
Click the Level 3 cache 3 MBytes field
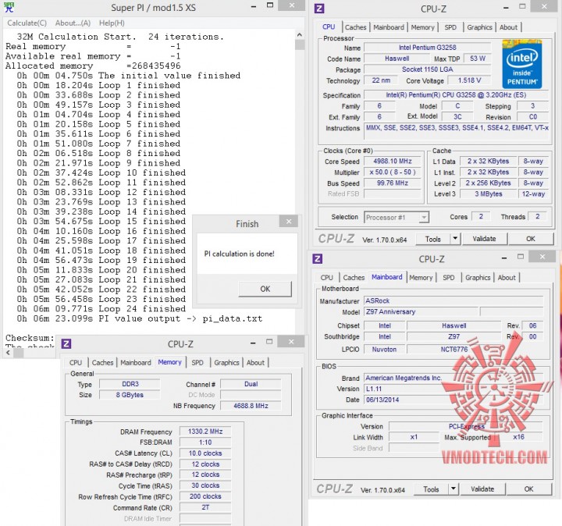tap(488, 194)
